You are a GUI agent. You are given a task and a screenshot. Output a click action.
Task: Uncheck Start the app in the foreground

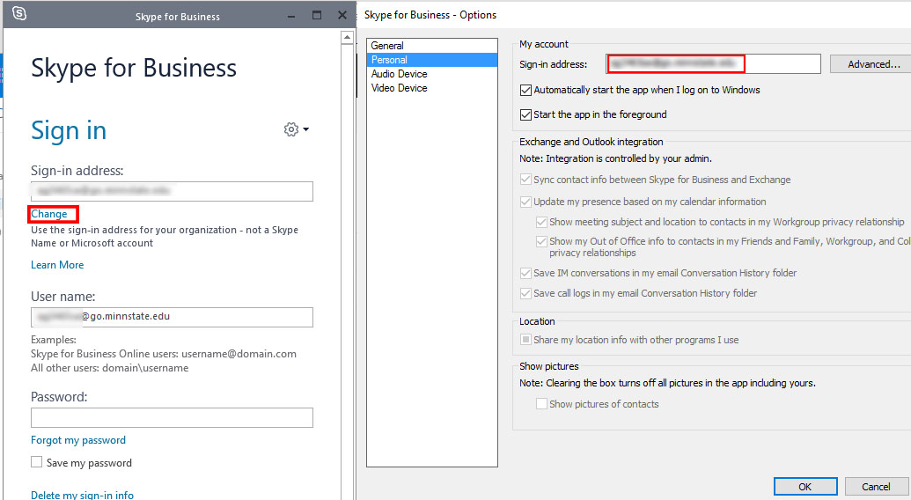(526, 114)
